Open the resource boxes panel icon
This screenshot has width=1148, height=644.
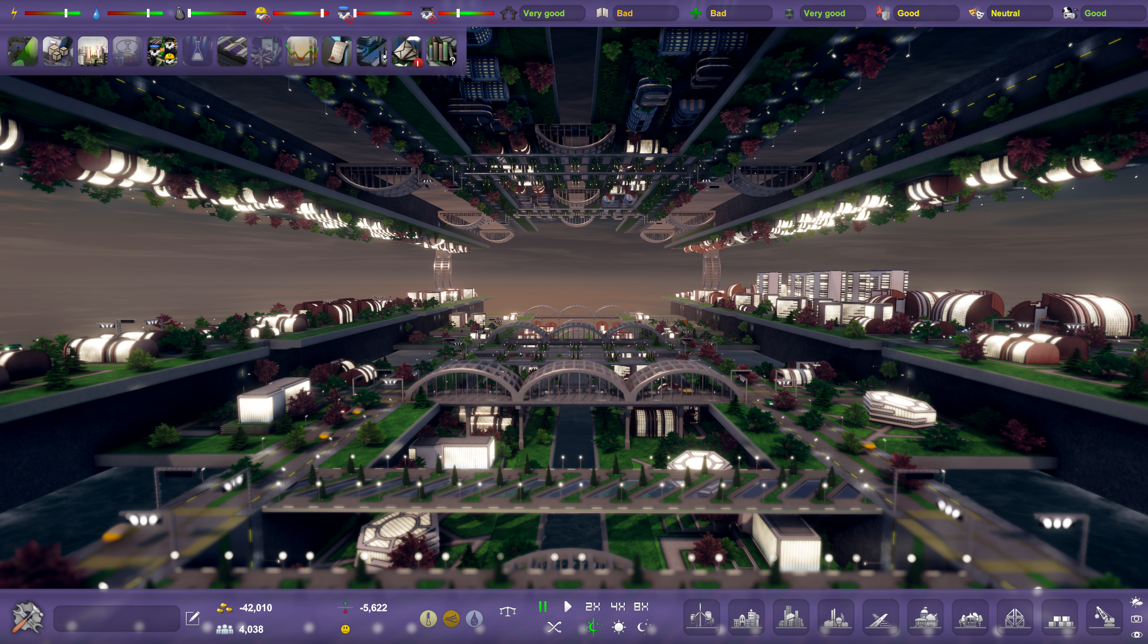click(58, 51)
